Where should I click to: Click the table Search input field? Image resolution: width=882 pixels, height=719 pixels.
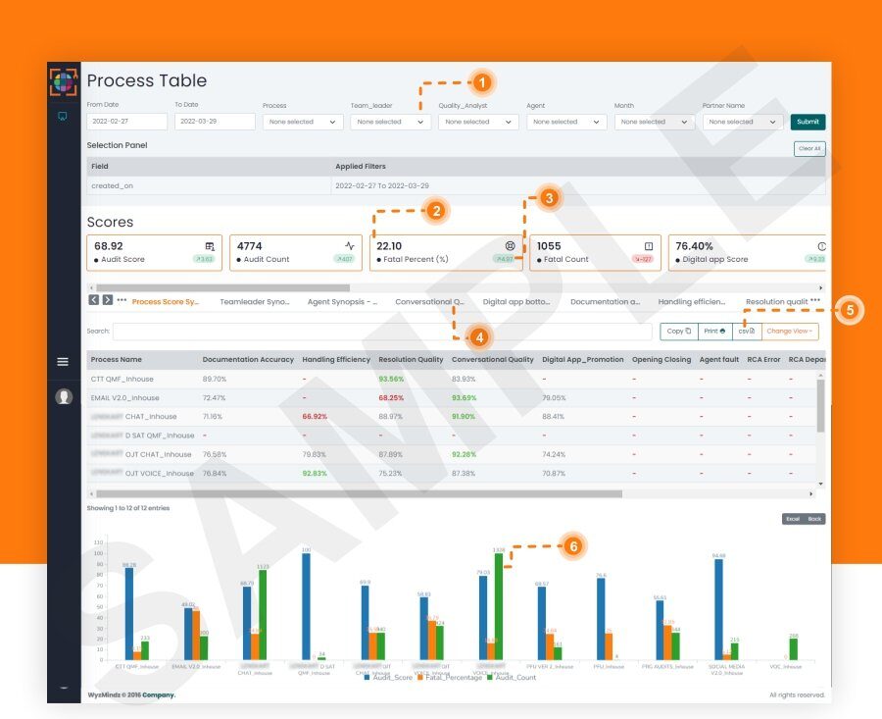point(382,332)
